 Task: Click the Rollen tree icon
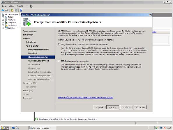pyautogui.click(x=6, y=17)
